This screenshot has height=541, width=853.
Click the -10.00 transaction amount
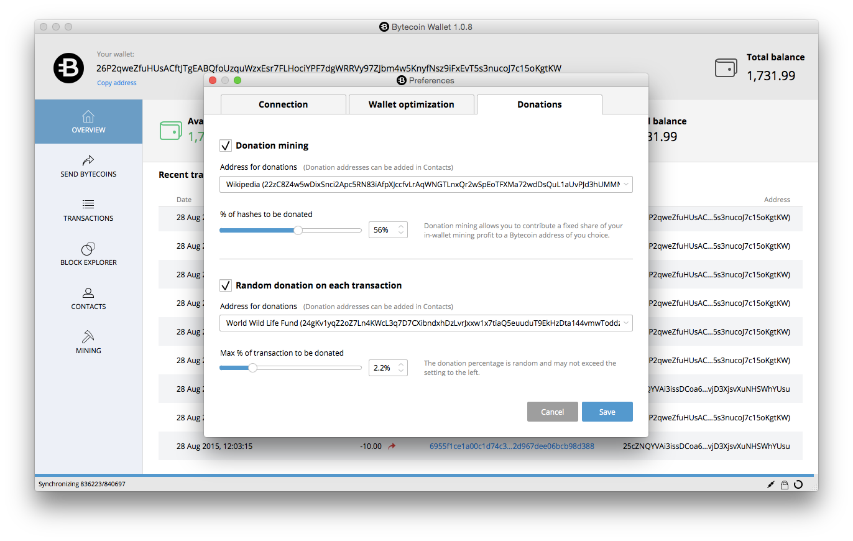point(371,446)
